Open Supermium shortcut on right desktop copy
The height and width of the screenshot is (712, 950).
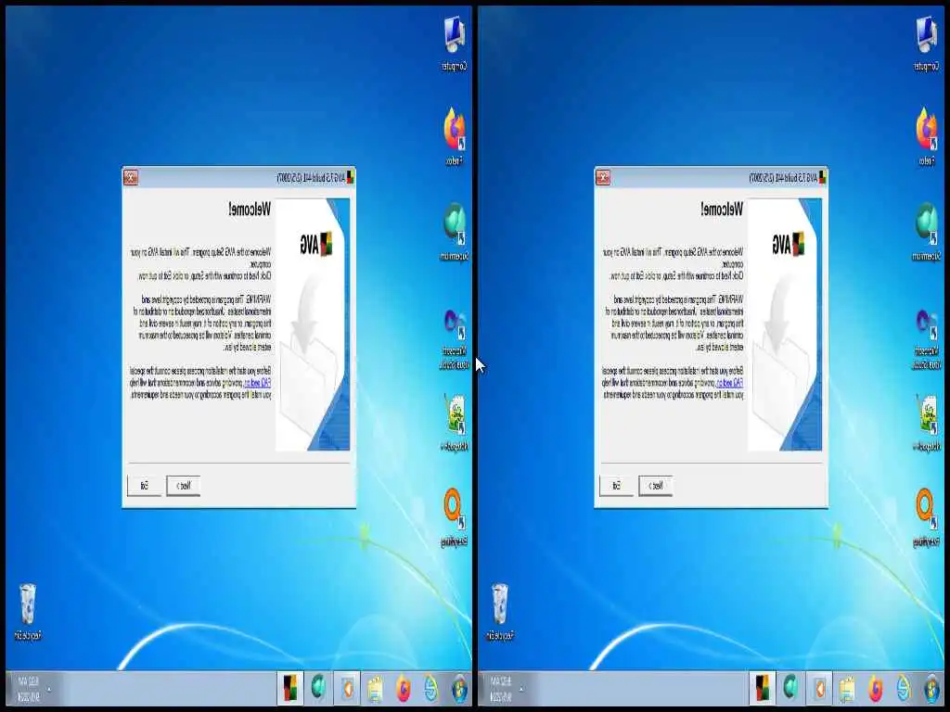click(x=926, y=232)
